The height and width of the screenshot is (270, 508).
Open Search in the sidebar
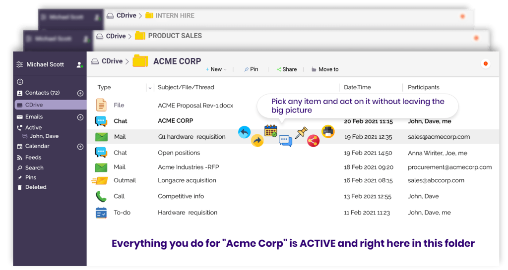pyautogui.click(x=34, y=168)
